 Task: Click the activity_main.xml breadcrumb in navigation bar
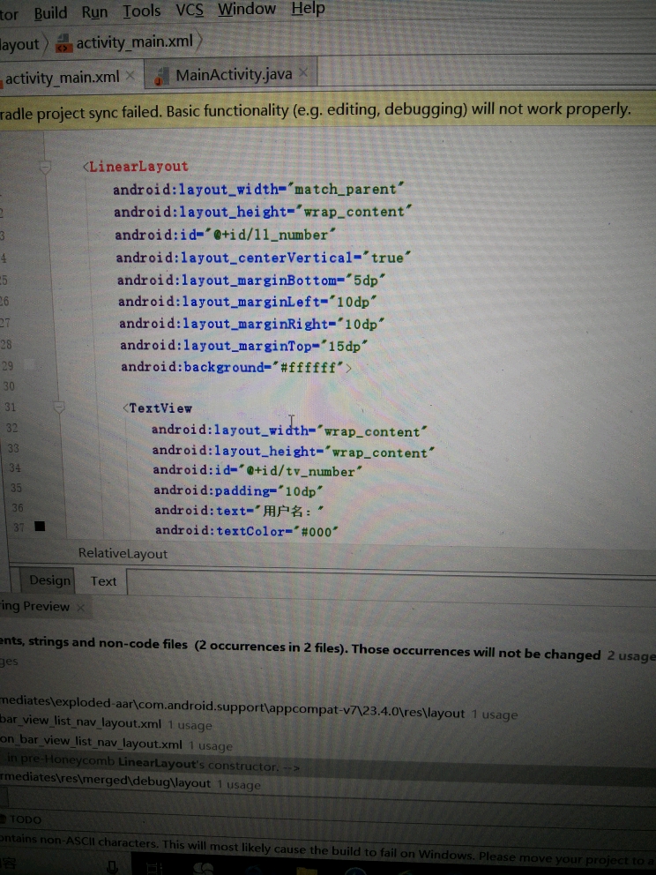pyautogui.click(x=134, y=41)
